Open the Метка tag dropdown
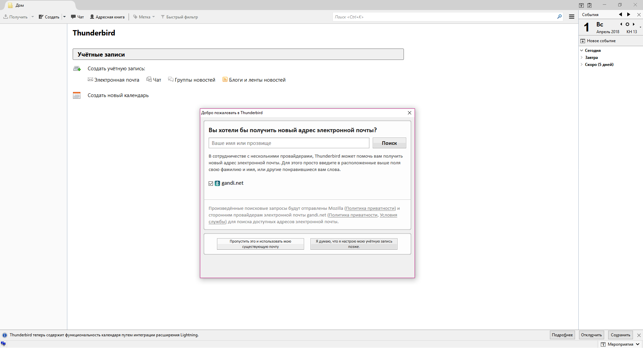 (144, 17)
